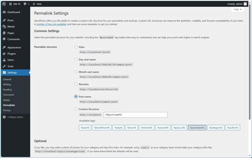This screenshot has width=252, height=158.
Task: Click the Collapse Menu arrow icon
Action: (x=4, y=117)
